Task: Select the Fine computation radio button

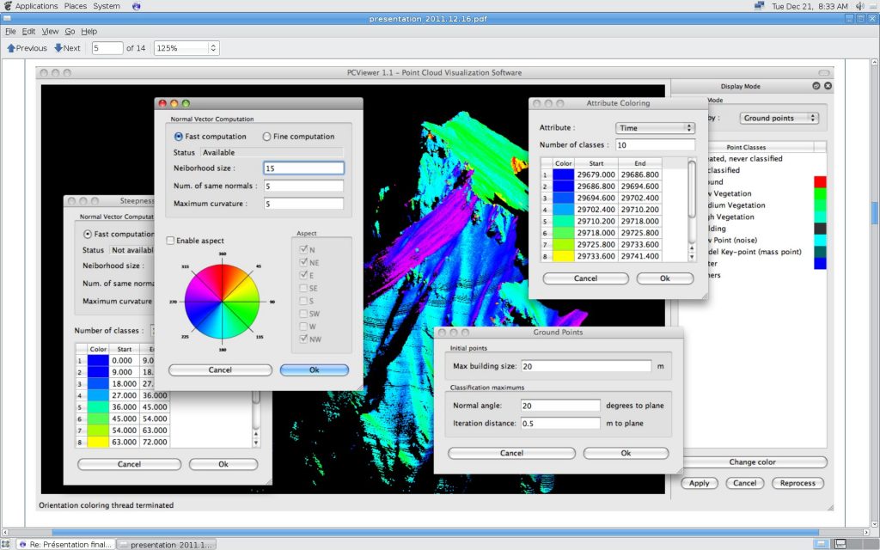Action: click(x=266, y=137)
